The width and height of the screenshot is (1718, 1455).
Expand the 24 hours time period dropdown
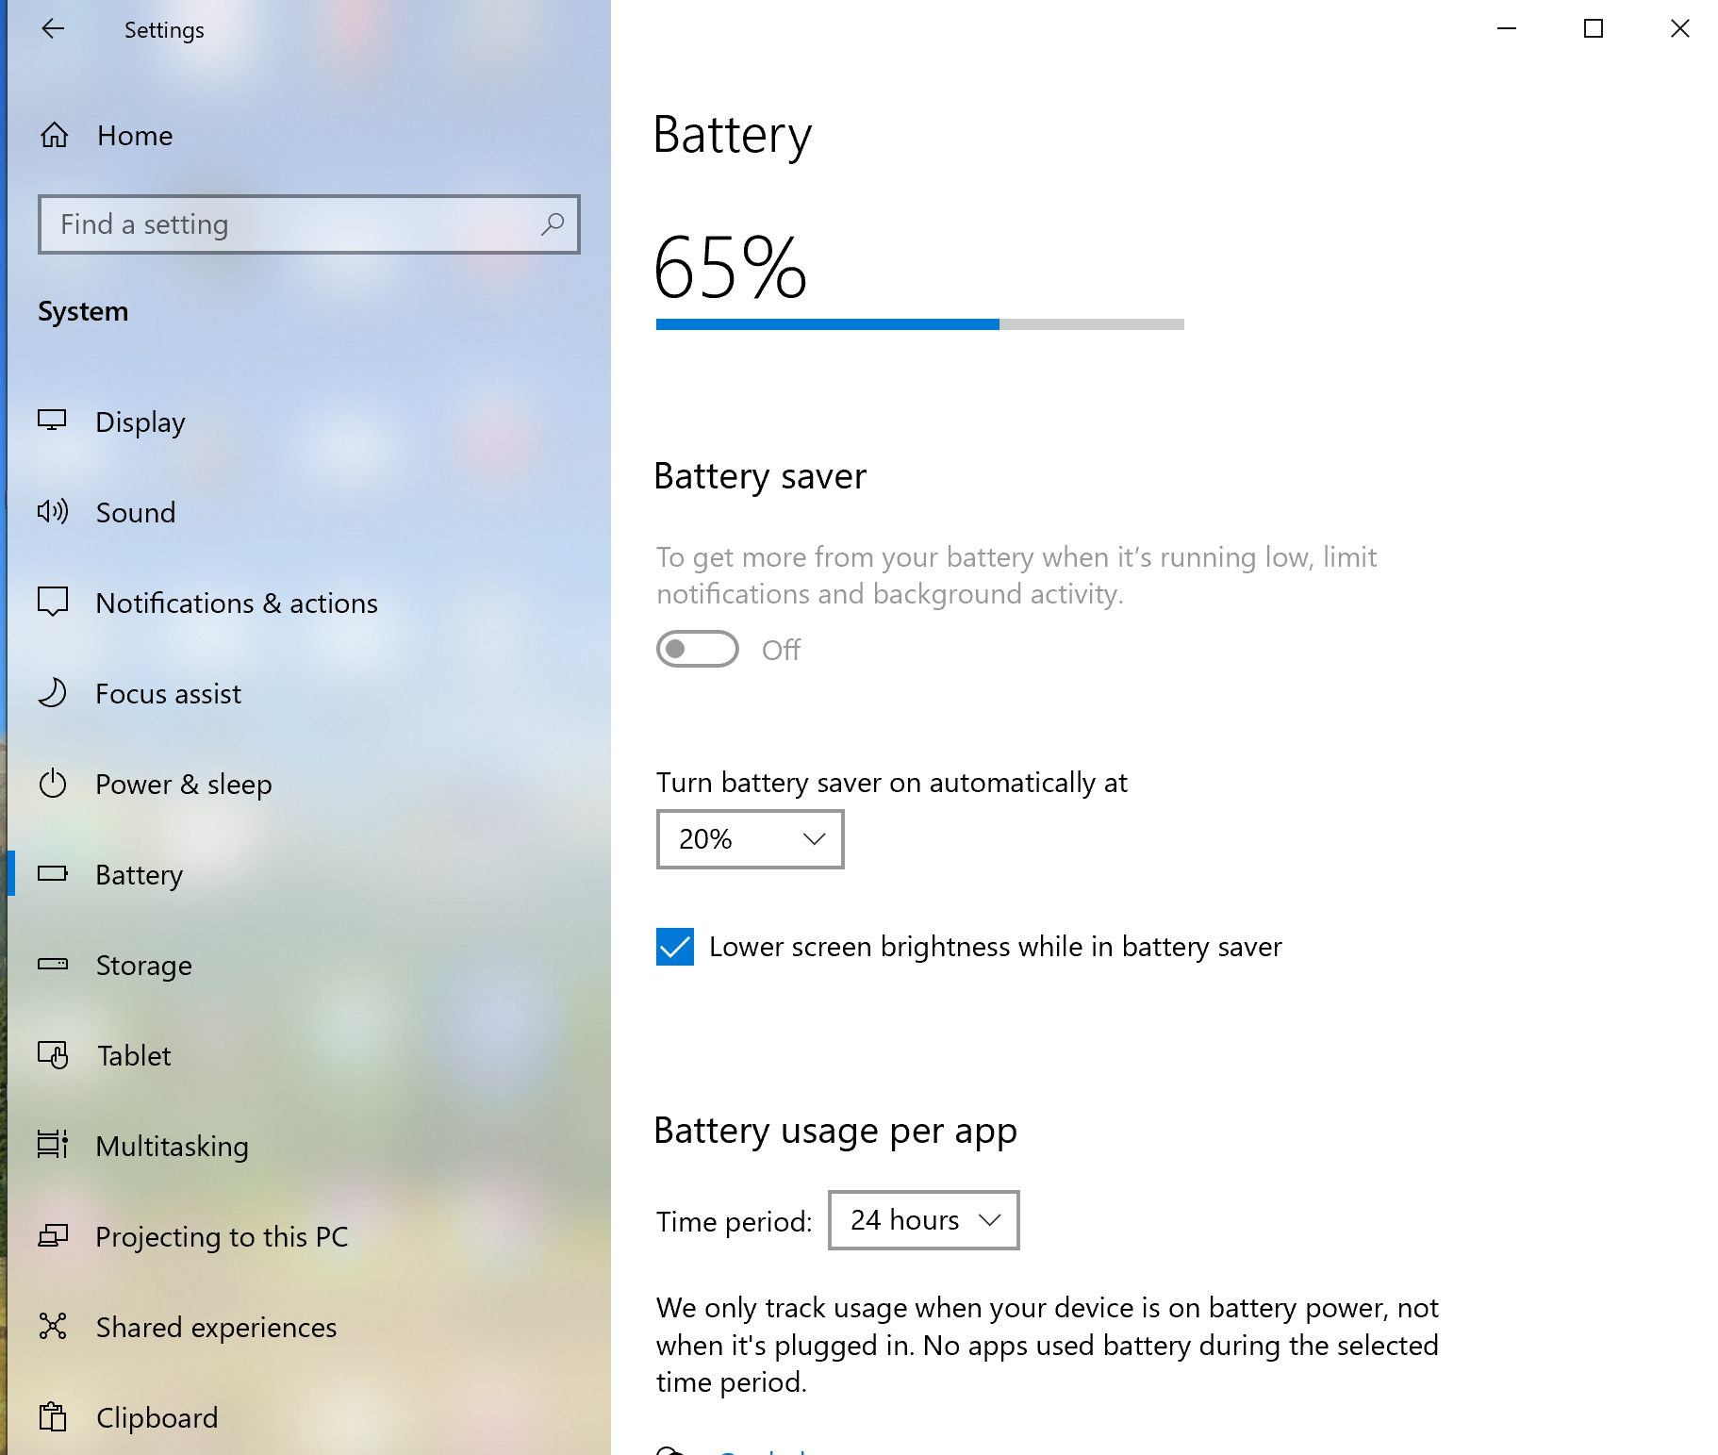pyautogui.click(x=924, y=1220)
